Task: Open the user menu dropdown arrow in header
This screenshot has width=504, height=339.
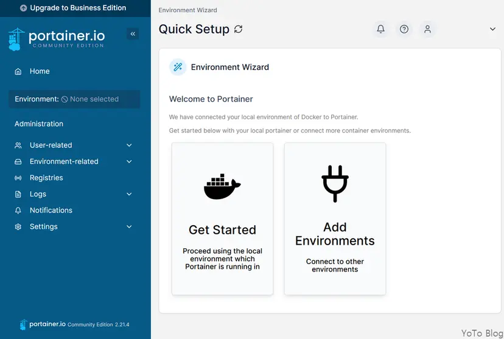Action: (492, 29)
